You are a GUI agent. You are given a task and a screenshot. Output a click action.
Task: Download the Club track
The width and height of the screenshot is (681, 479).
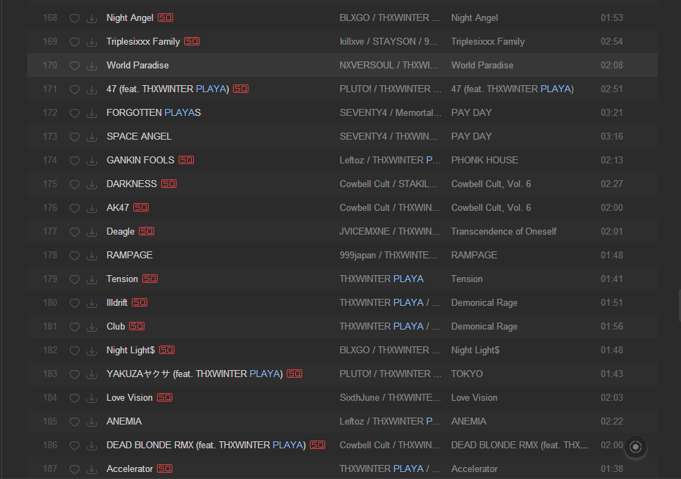tap(91, 327)
